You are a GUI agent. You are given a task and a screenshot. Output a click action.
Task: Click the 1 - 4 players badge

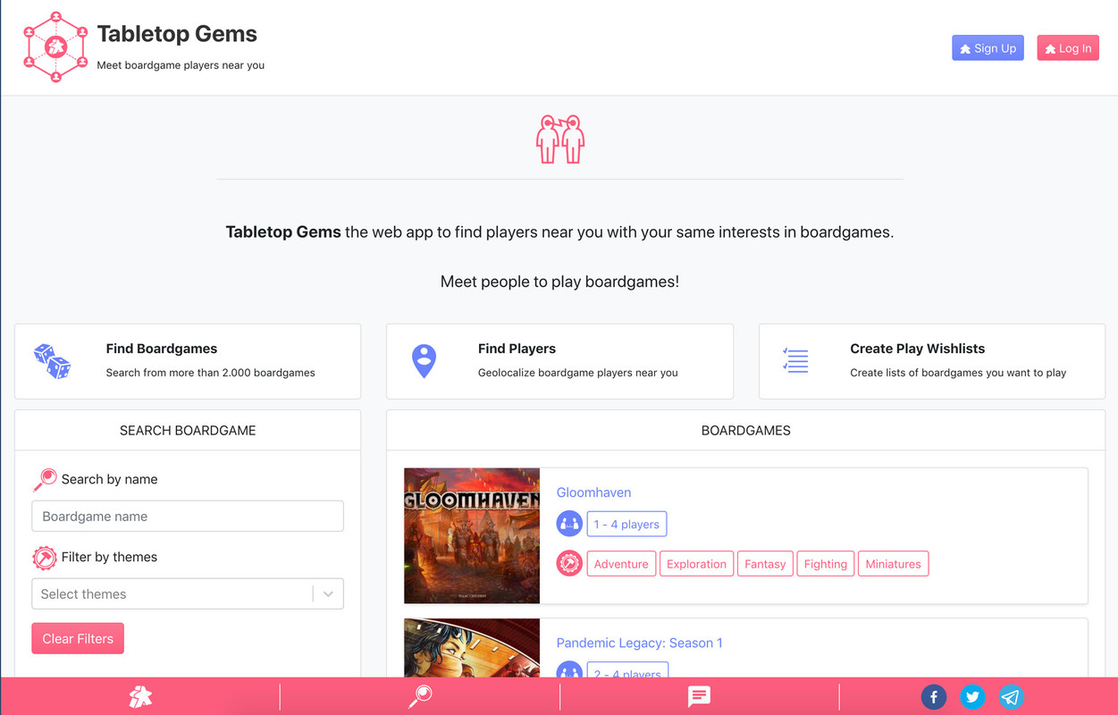(x=626, y=524)
